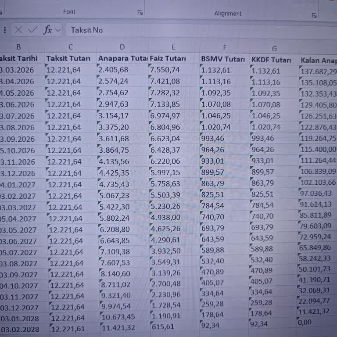The image size is (337, 337).
Task: Click cell with value 5.503,39
Action: (175, 195)
